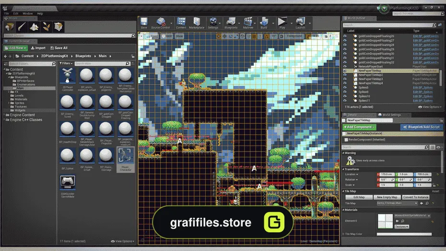Open Matinee from the toolbar
This screenshot has width=446, height=251.
coord(248,23)
